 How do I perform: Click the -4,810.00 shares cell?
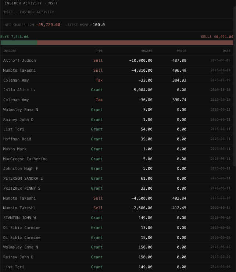click(142, 71)
